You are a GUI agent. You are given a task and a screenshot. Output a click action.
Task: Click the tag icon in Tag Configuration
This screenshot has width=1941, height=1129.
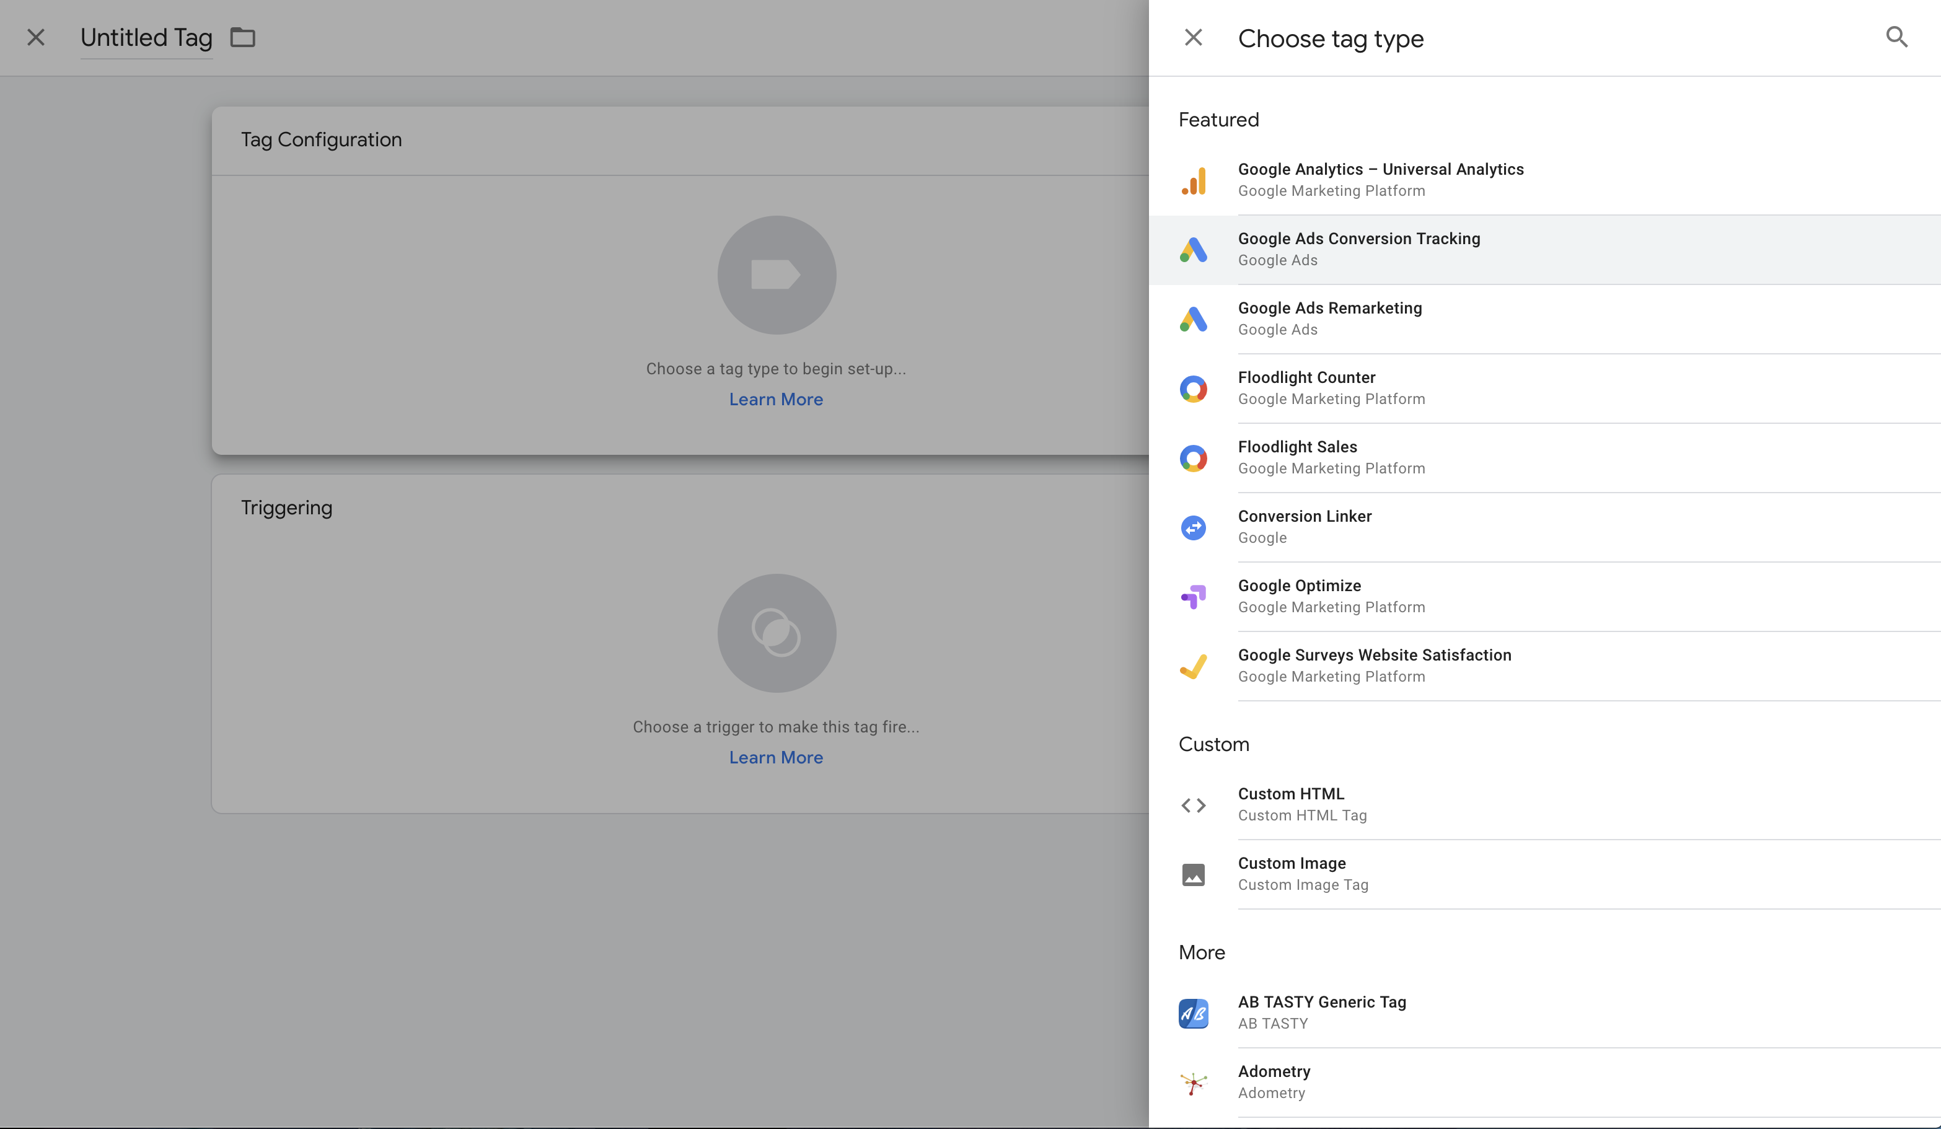777,275
